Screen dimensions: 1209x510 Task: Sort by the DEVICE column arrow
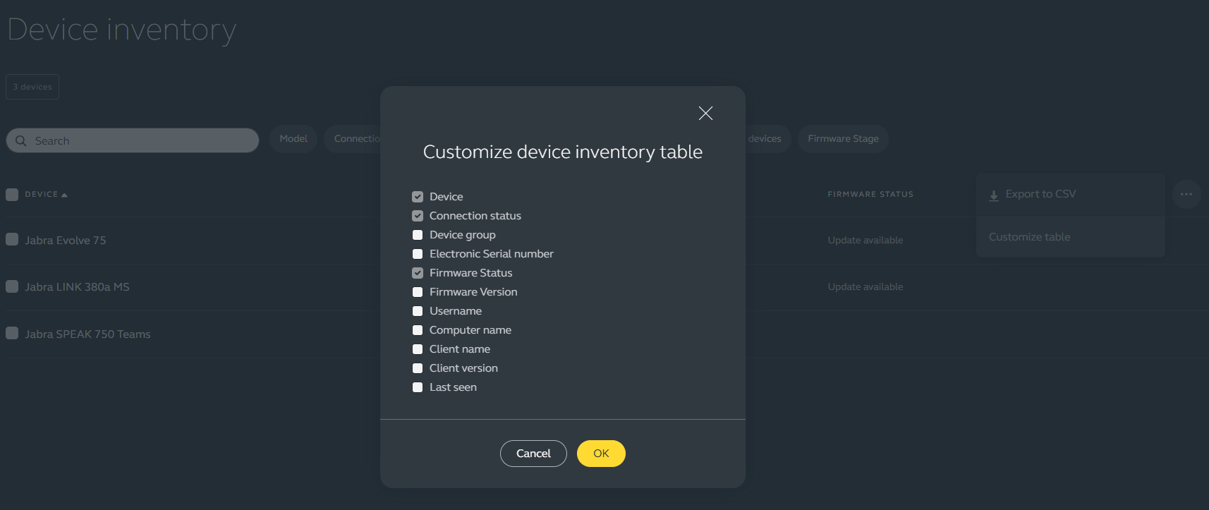point(64,195)
